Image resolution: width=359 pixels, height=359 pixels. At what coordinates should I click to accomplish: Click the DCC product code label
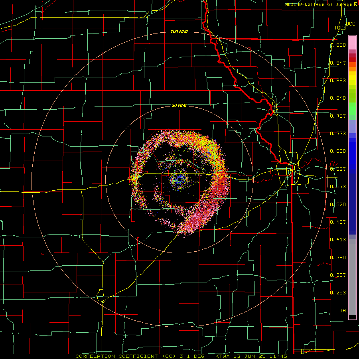pyautogui.click(x=350, y=24)
